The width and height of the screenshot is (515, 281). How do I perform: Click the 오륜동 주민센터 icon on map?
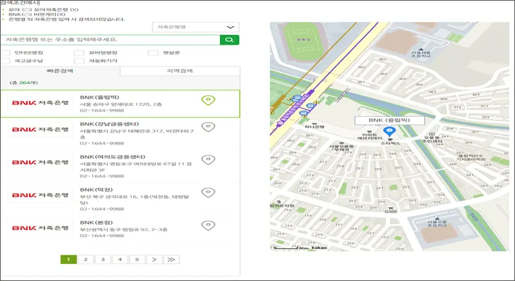pos(432,134)
